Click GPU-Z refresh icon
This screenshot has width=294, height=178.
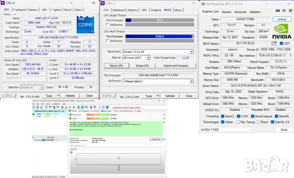point(284,11)
